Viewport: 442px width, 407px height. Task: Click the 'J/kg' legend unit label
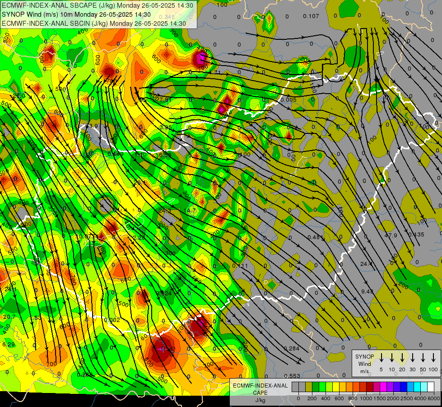tap(260, 400)
